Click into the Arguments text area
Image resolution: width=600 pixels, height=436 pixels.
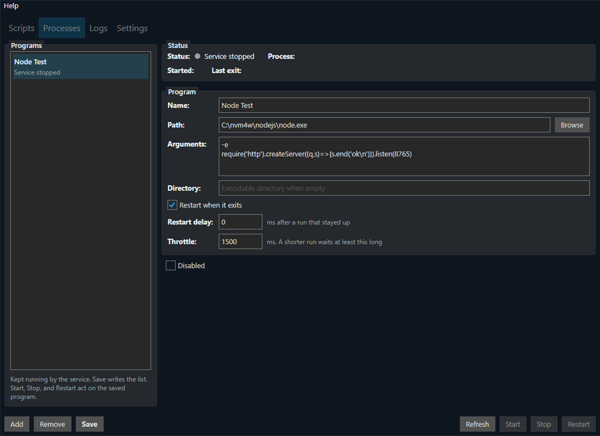tap(404, 156)
